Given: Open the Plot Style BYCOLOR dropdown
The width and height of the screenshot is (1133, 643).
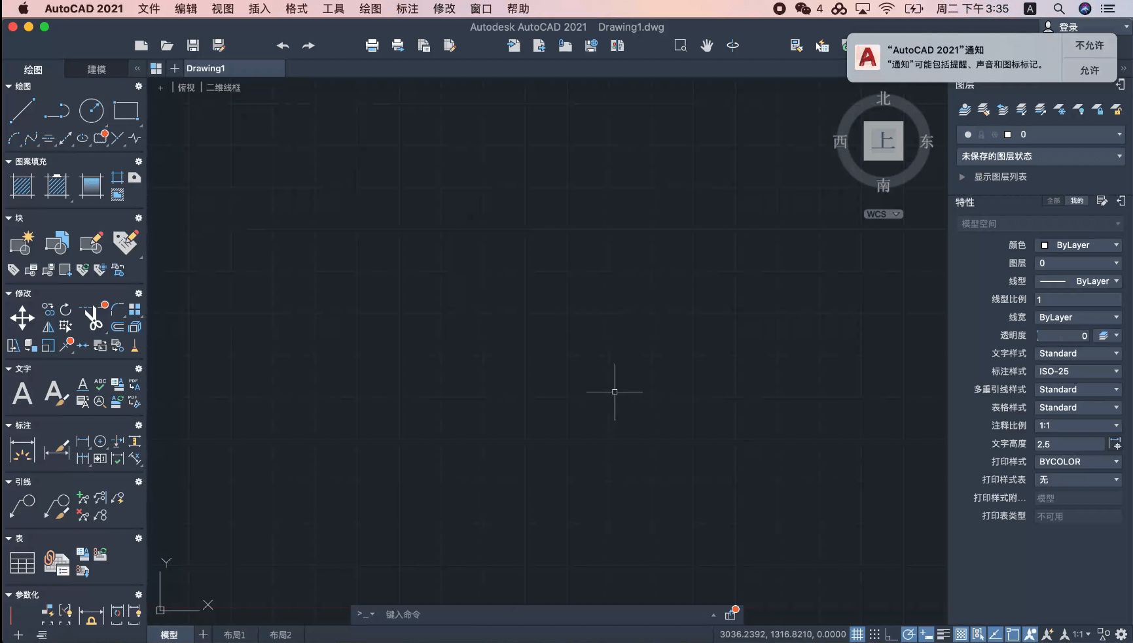Looking at the screenshot, I should [1079, 461].
